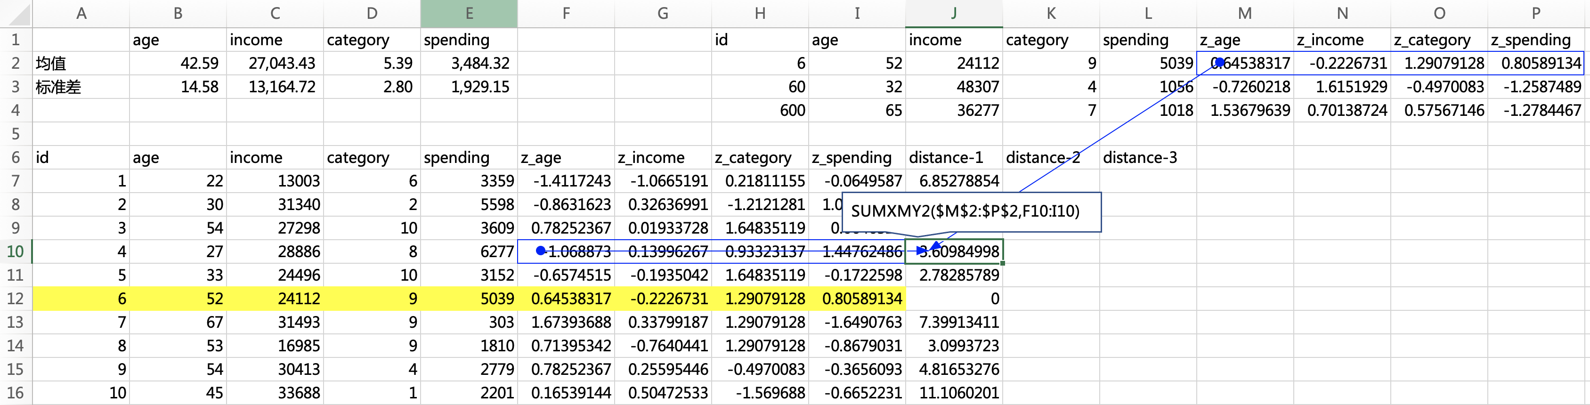Click cell J14 value 3.0993723
This screenshot has width=1590, height=405.
(954, 346)
